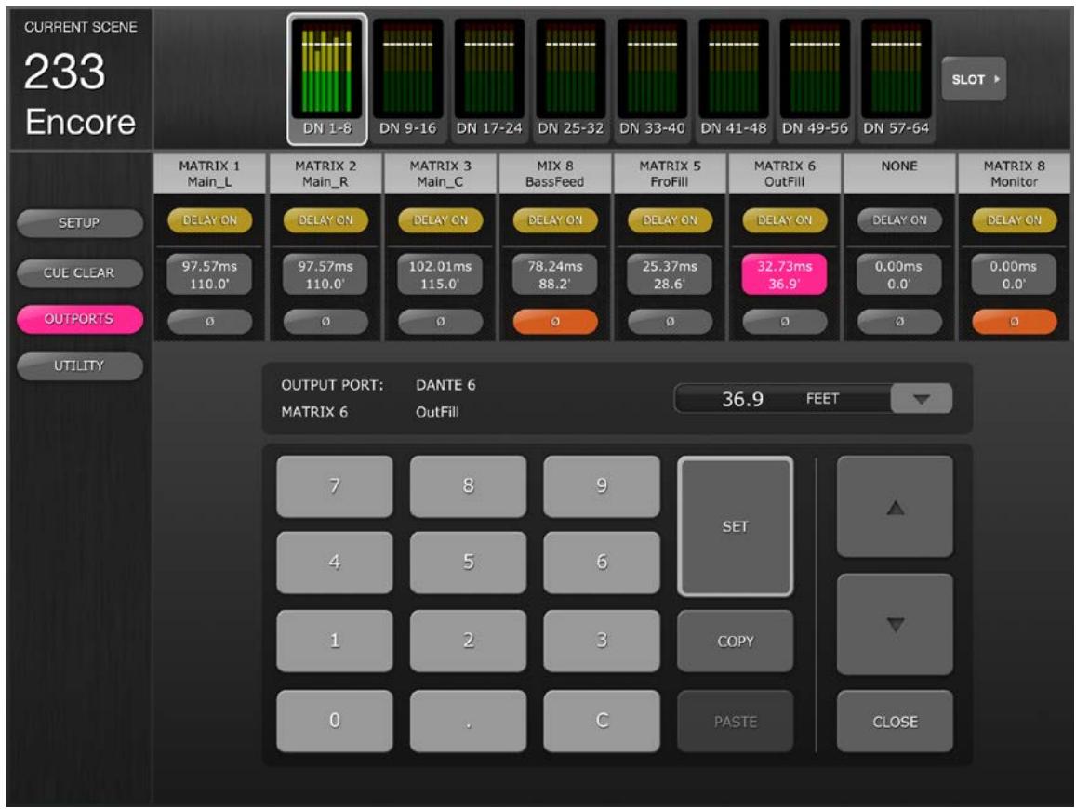The image size is (1076, 809).
Task: Click the 36.9 FEET value field
Action: click(x=782, y=399)
